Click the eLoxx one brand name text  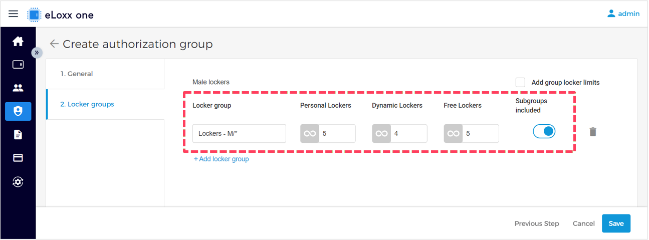(69, 15)
